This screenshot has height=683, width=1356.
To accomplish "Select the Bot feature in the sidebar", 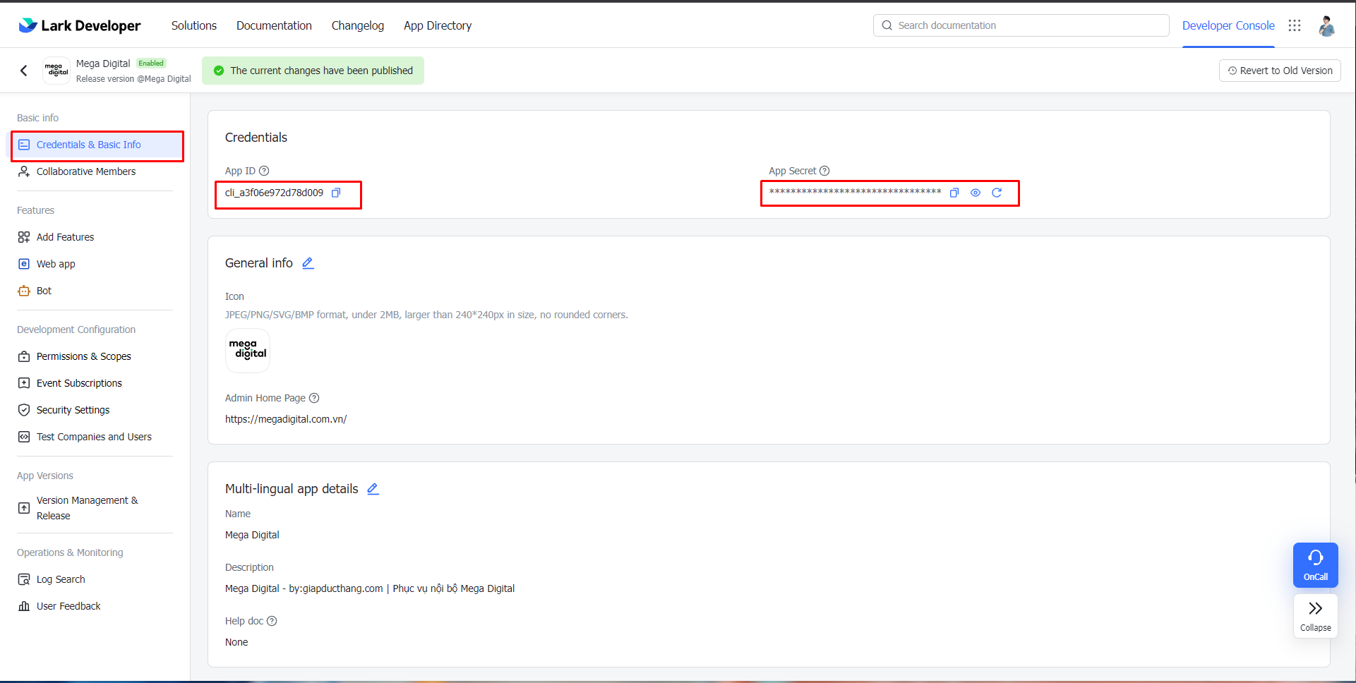I will tap(44, 290).
